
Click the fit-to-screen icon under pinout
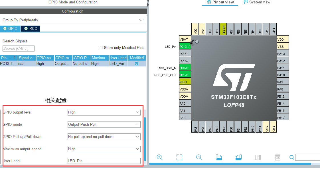(x=179, y=157)
